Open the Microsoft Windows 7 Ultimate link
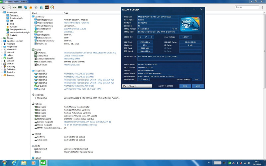 (76, 23)
